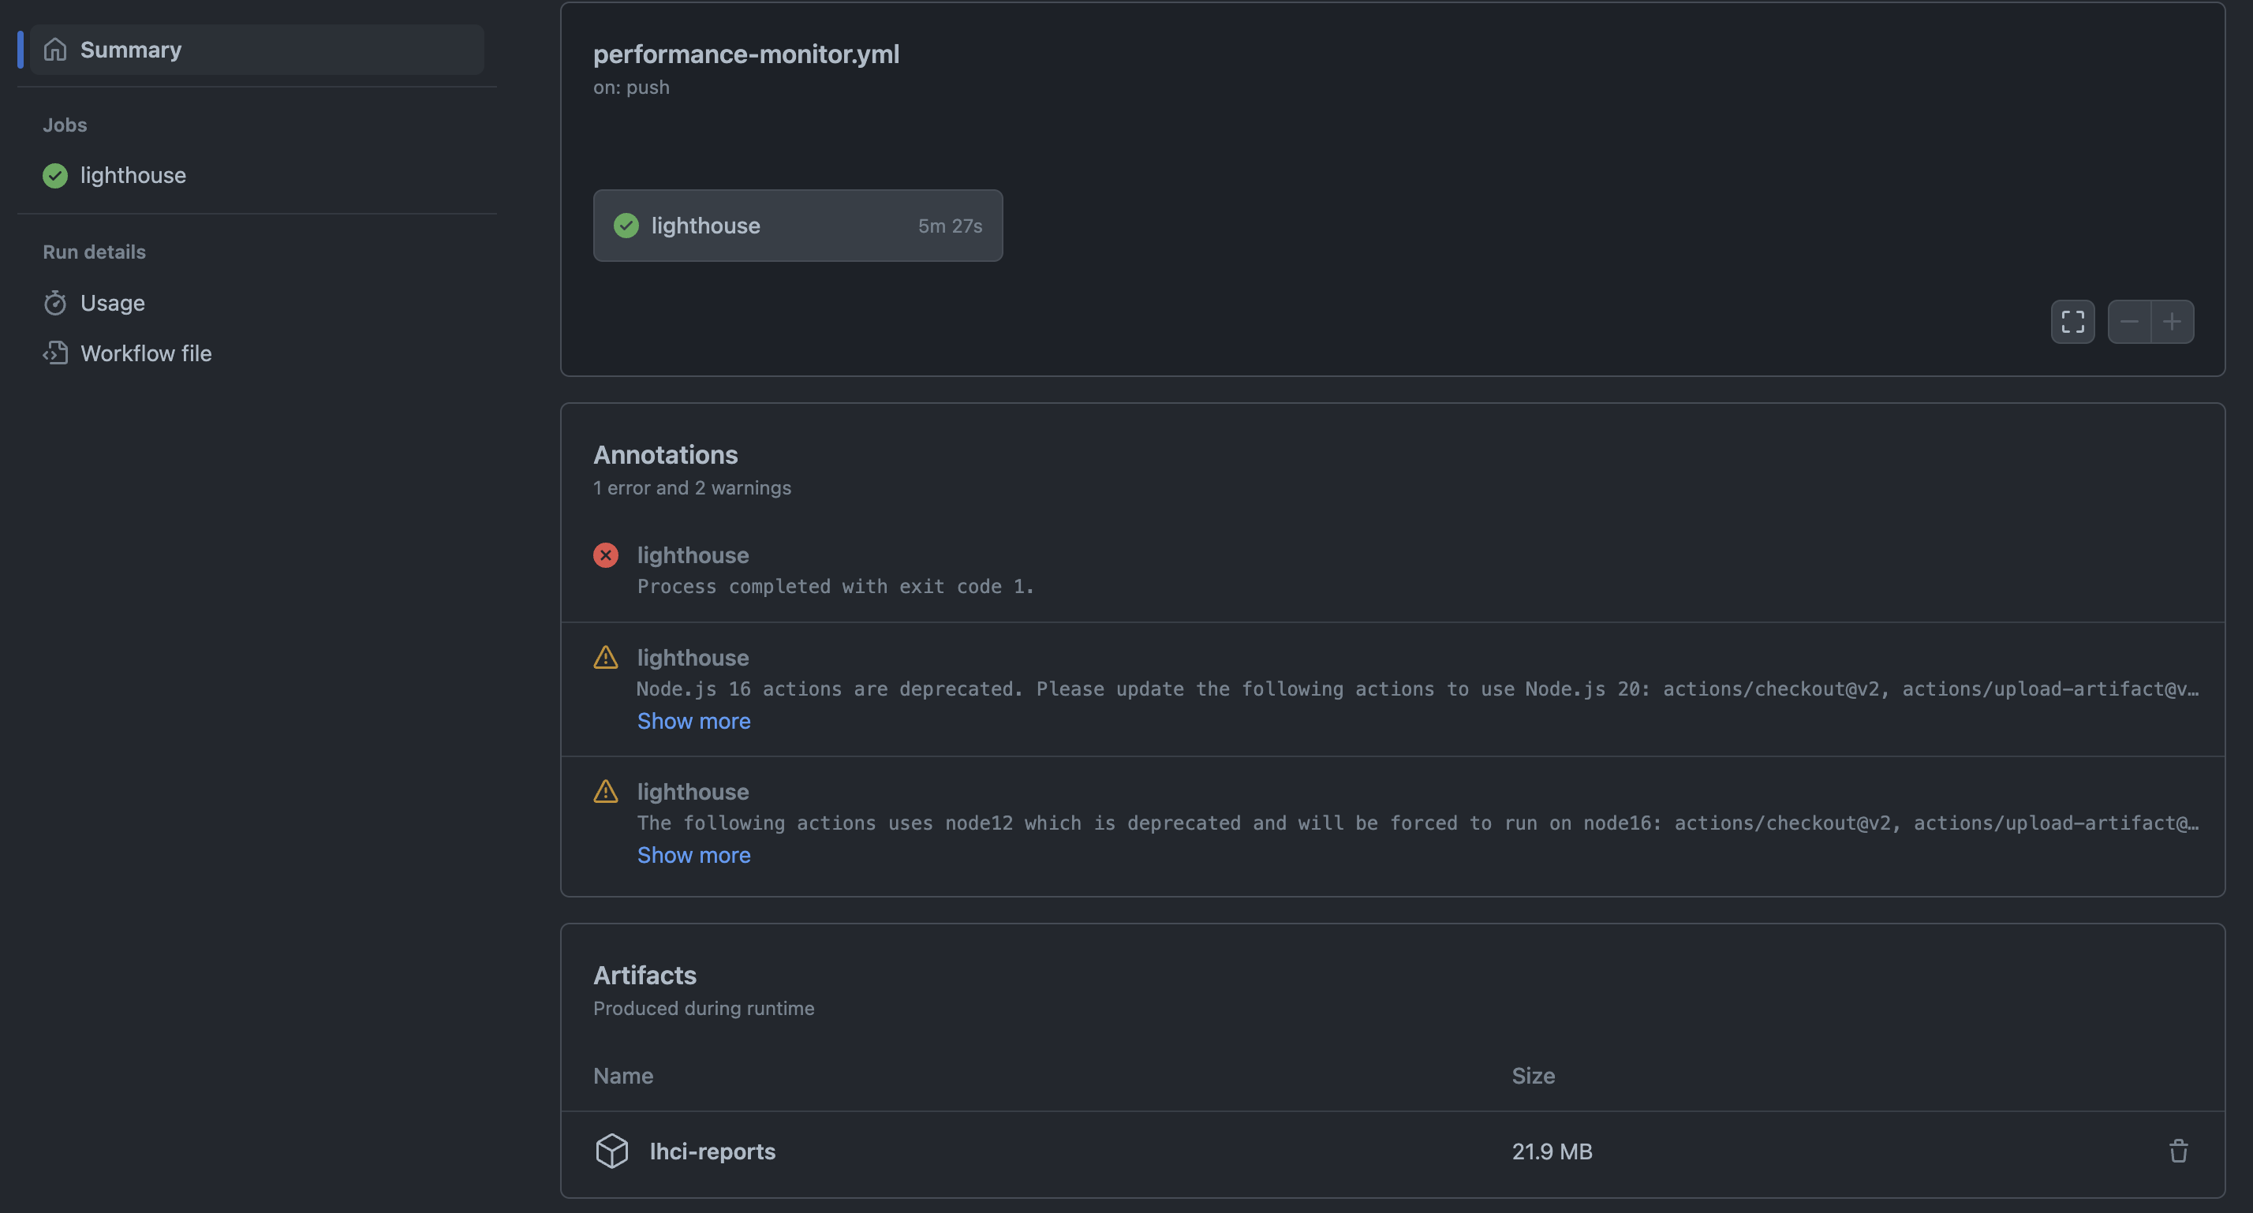
Task: Expand node12 deprecation warning with Show more
Action: click(693, 854)
